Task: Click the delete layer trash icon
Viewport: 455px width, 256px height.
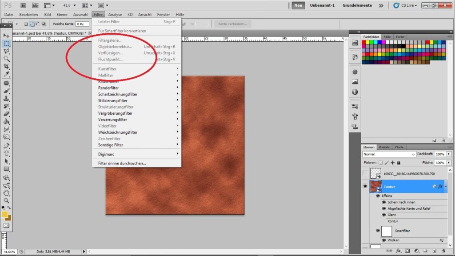Action: click(446, 252)
